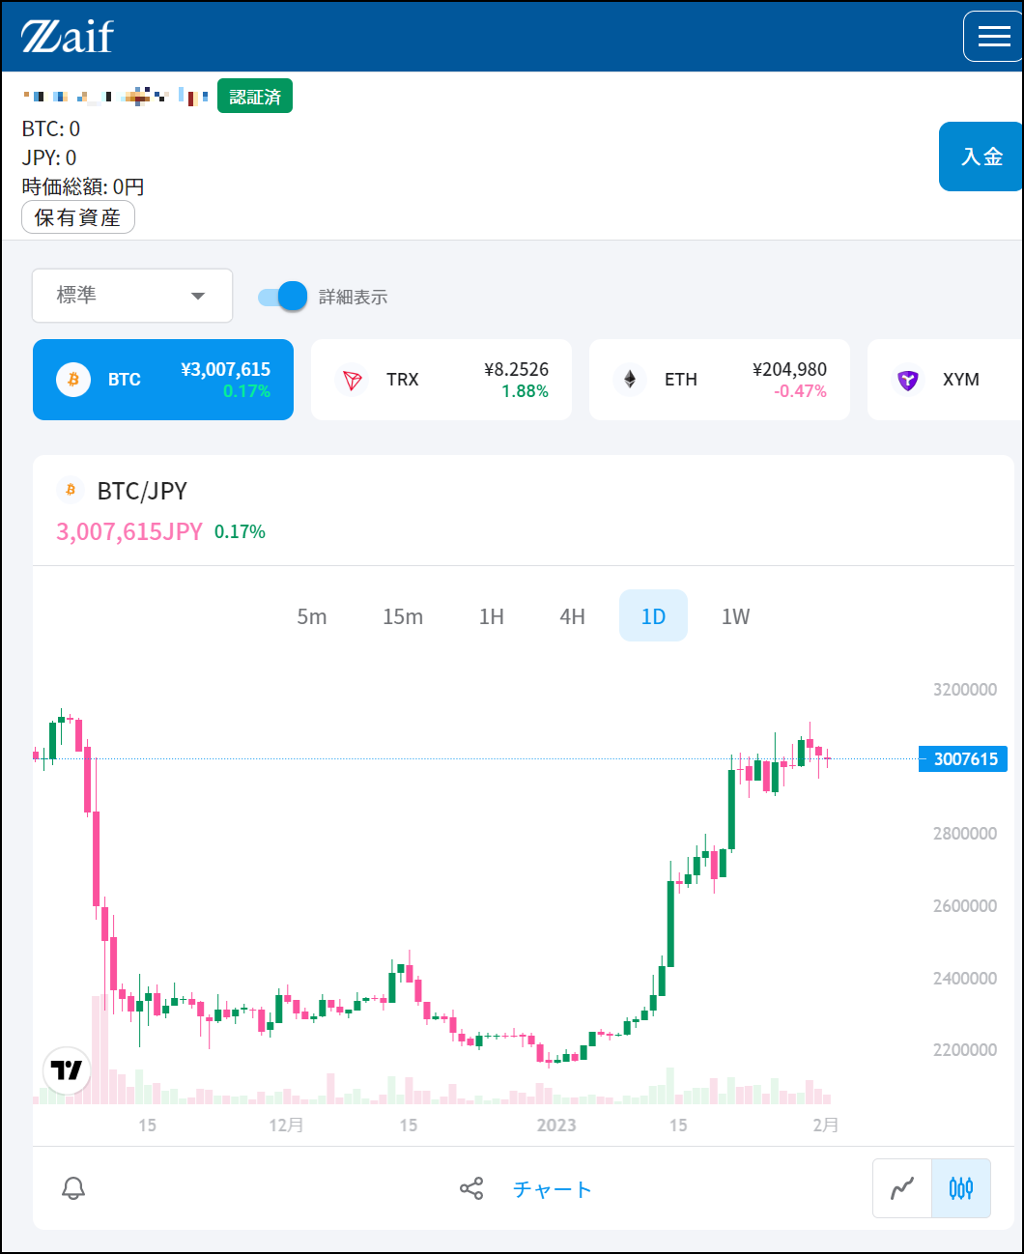Select the ETH currency card
This screenshot has width=1024, height=1254.
(x=720, y=380)
